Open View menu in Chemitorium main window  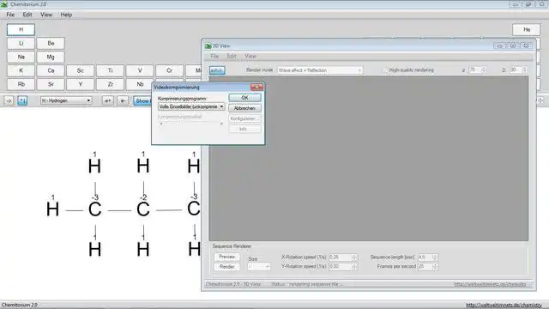46,15
